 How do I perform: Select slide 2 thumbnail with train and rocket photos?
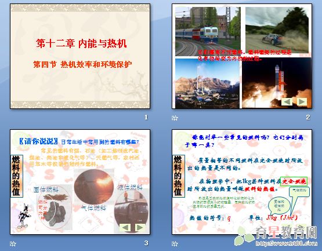pos(242,56)
